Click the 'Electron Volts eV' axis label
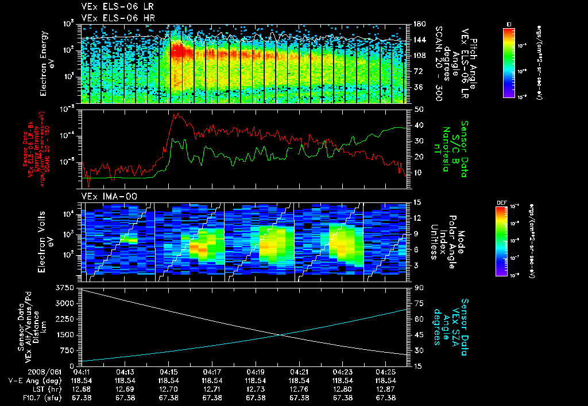The width and height of the screenshot is (588, 406). [45, 242]
